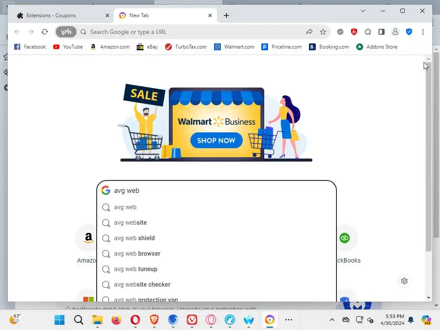Screen dimensions: 440x330
Task: Click the search box containing avg web
Action: (217, 190)
